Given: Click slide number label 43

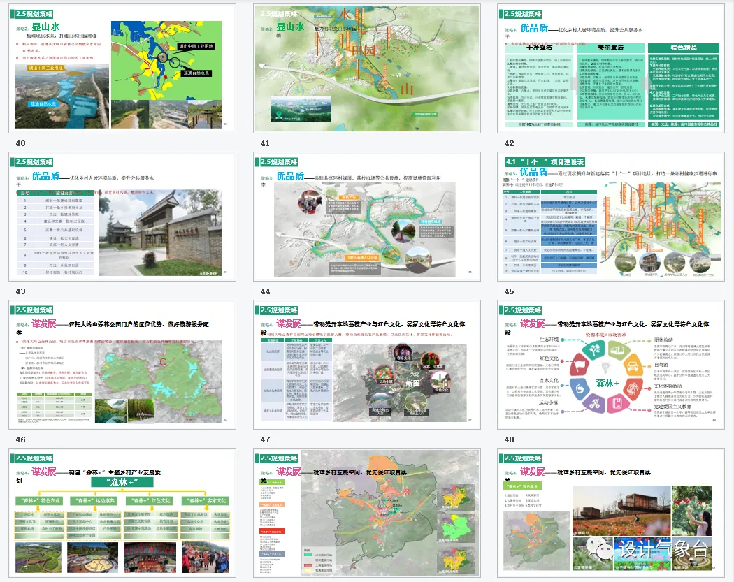Looking at the screenshot, I should click(20, 291).
